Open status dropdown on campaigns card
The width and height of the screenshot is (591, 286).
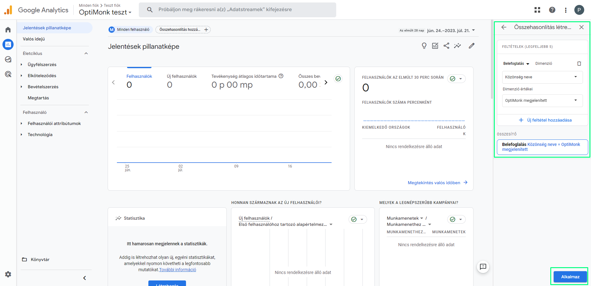pos(457,219)
